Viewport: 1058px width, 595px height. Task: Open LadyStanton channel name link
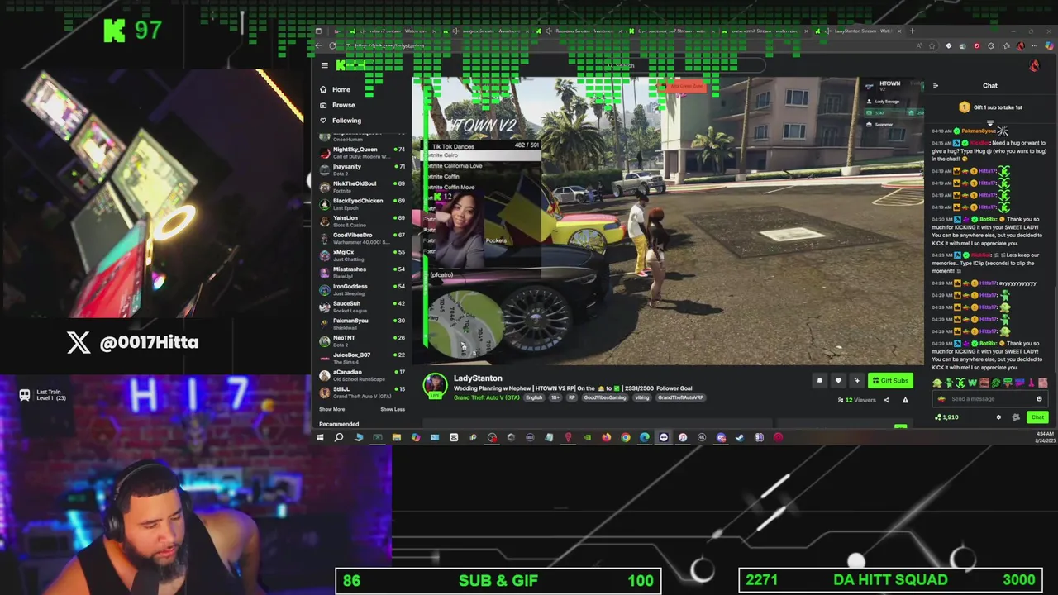pos(478,378)
